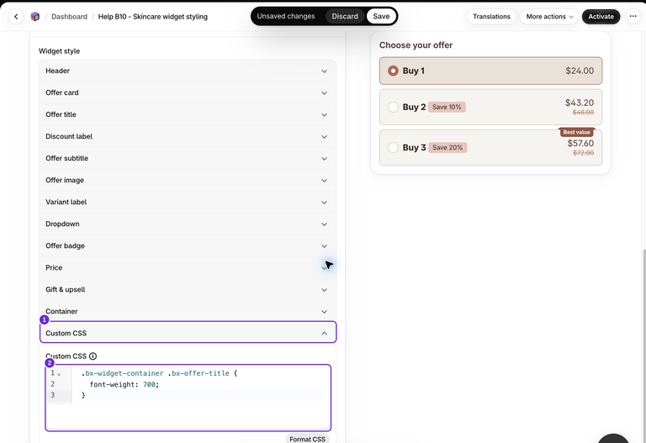This screenshot has width=646, height=443.
Task: Click the Choose your offer heading
Action: 416,45
